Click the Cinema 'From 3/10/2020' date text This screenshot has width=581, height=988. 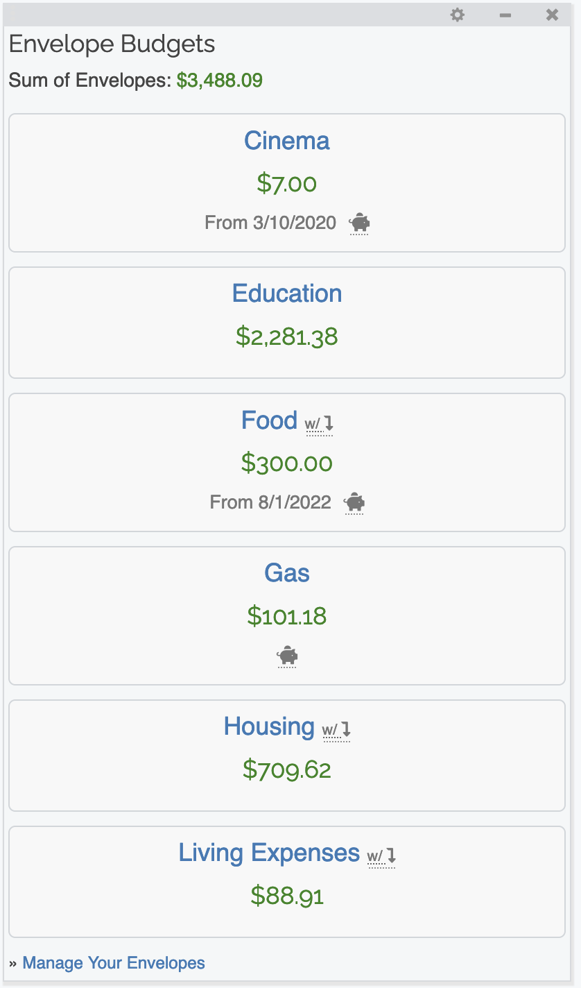click(x=270, y=223)
